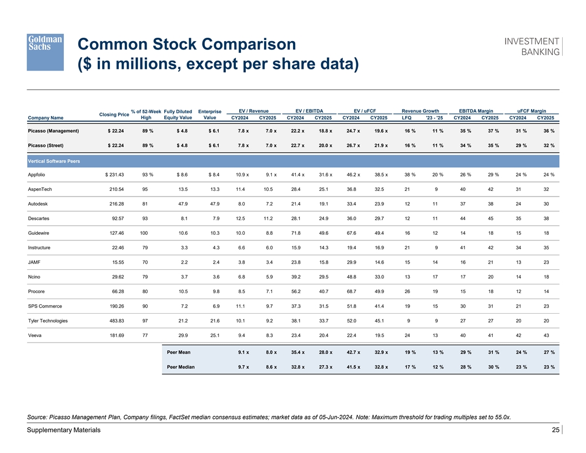Select the Peer Median label

tap(181, 367)
